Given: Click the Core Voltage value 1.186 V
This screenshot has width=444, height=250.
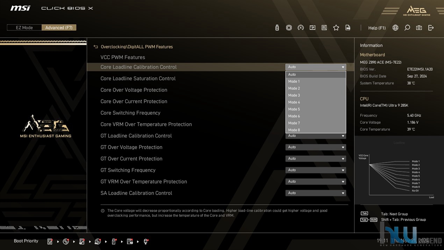Looking at the screenshot, I should (413, 123).
